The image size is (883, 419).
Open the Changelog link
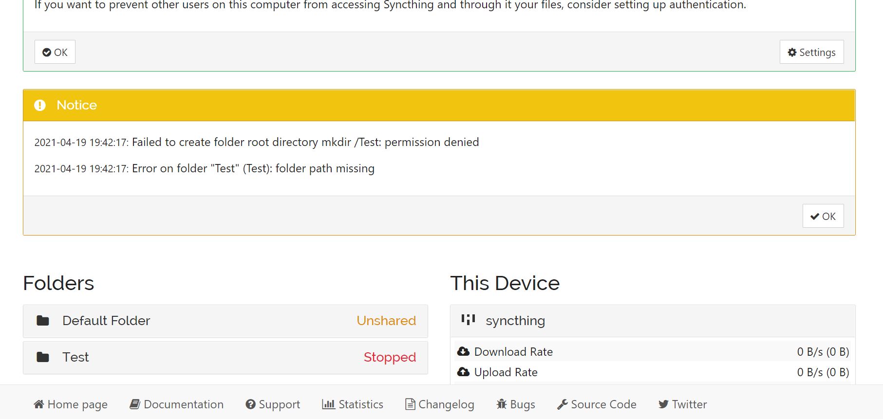446,404
